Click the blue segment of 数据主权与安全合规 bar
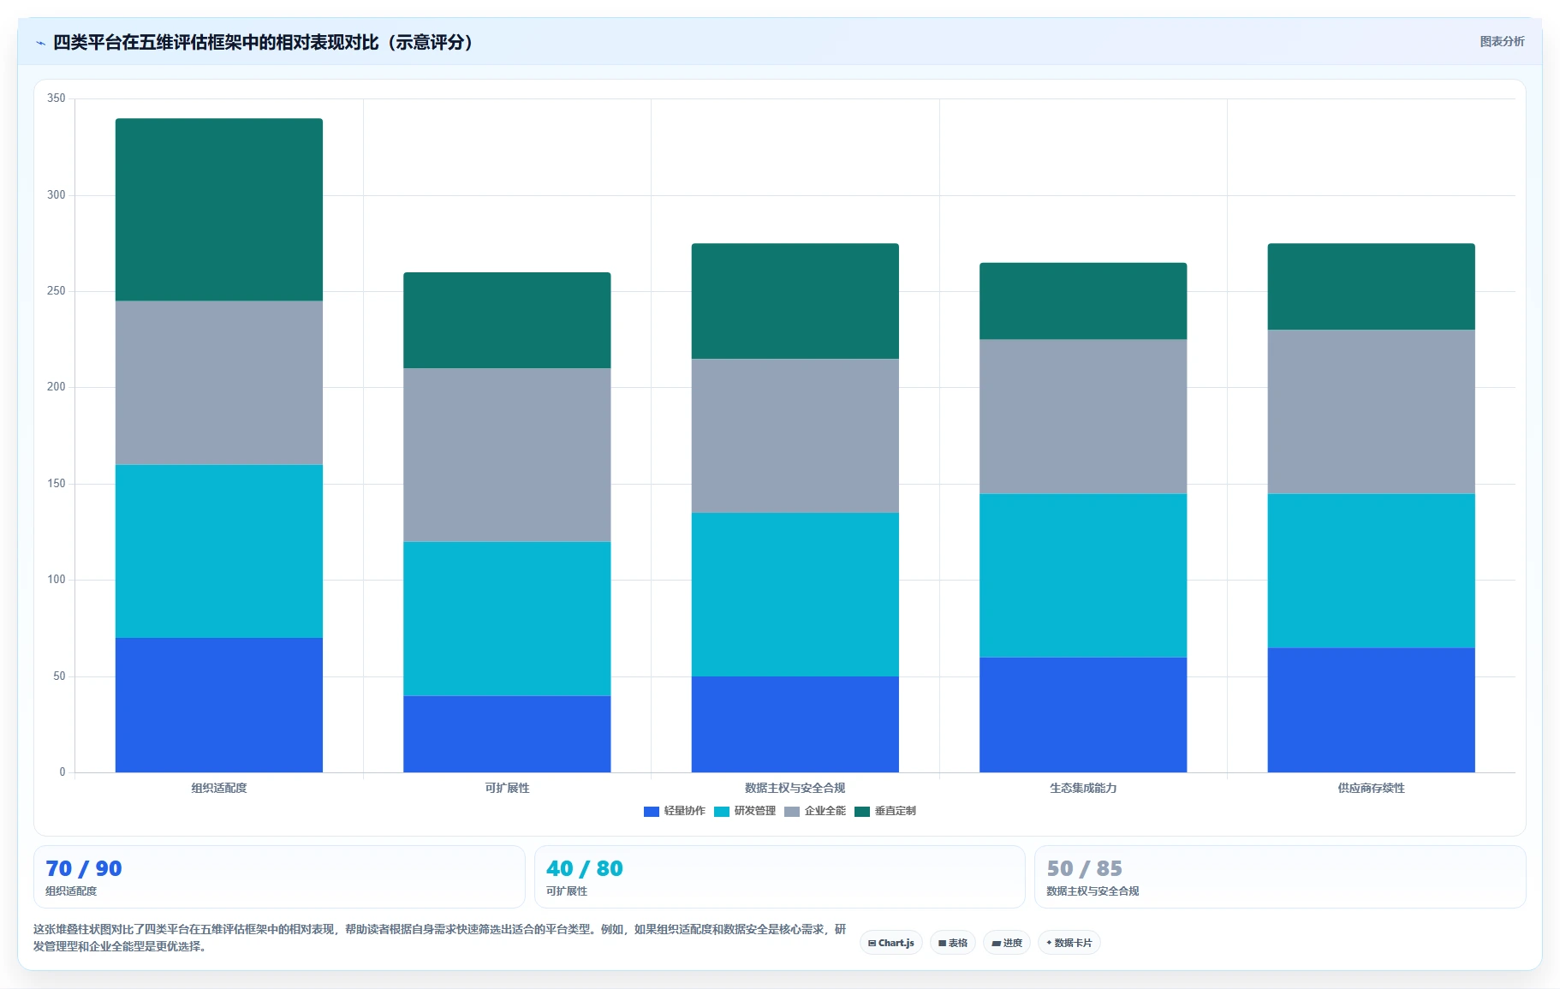 coord(795,724)
